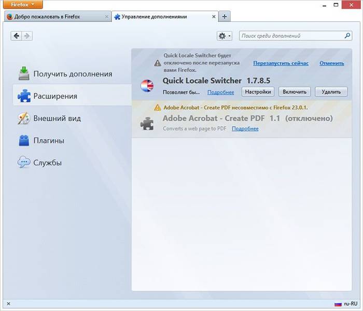Enable Quick Locale Switcher with Включить
The image size is (363, 311).
tap(295, 92)
